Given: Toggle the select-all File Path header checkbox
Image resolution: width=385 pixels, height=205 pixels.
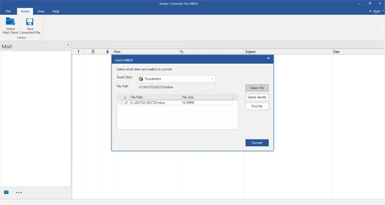Looking at the screenshot, I should 125,97.
